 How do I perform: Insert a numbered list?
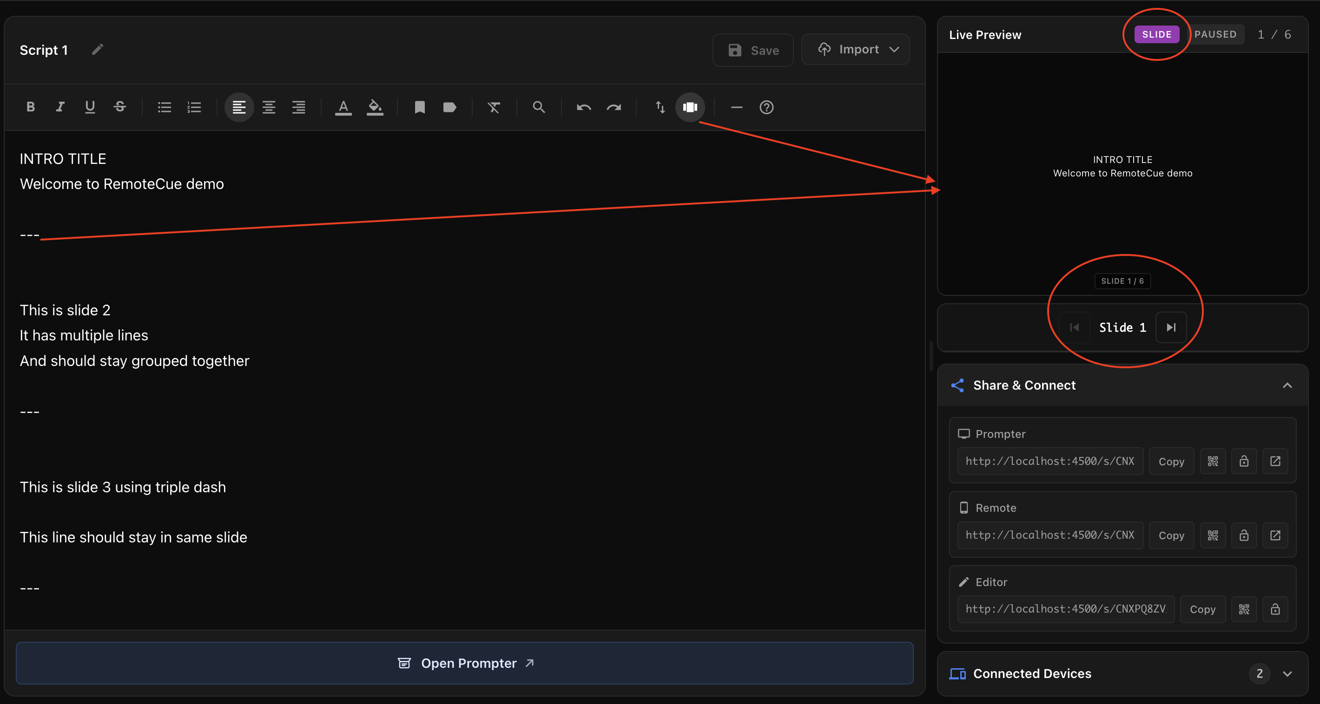194,107
